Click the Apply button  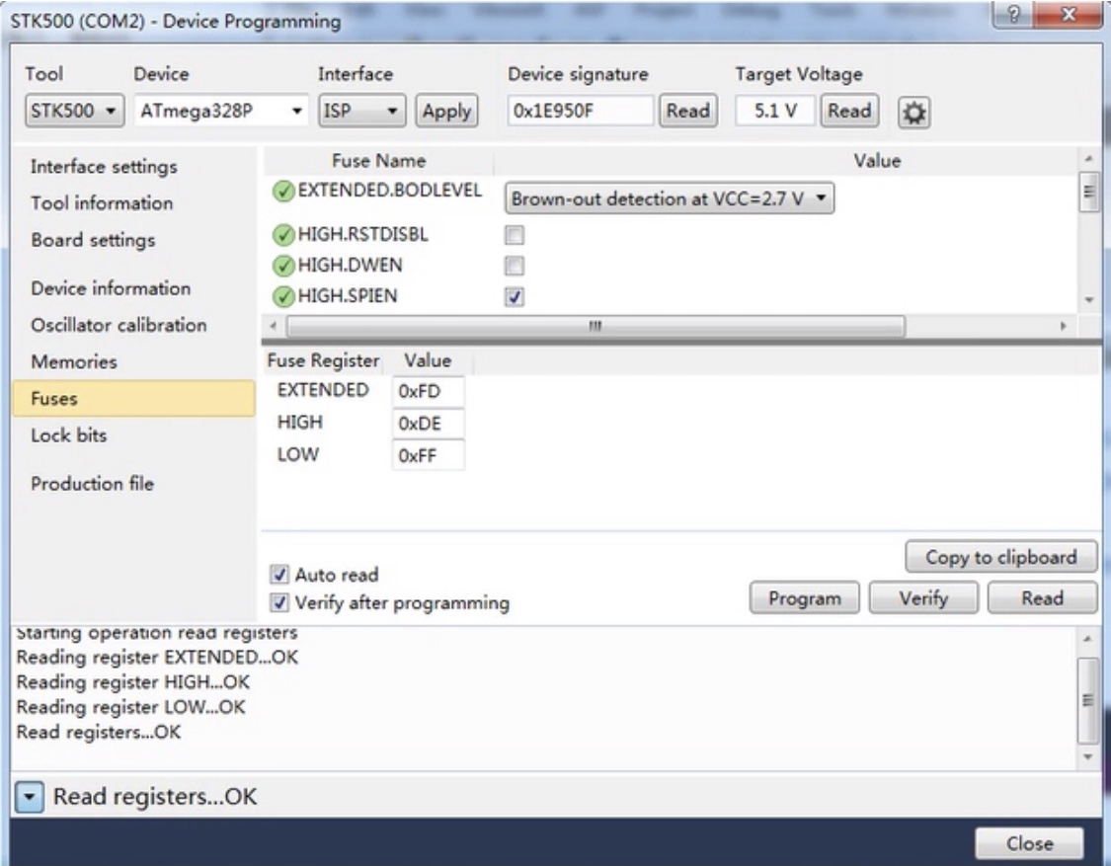tap(446, 111)
